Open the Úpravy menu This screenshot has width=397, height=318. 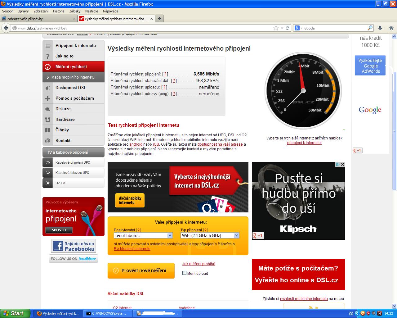tap(23, 11)
